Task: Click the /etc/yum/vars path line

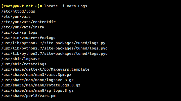Action: pos(16,17)
